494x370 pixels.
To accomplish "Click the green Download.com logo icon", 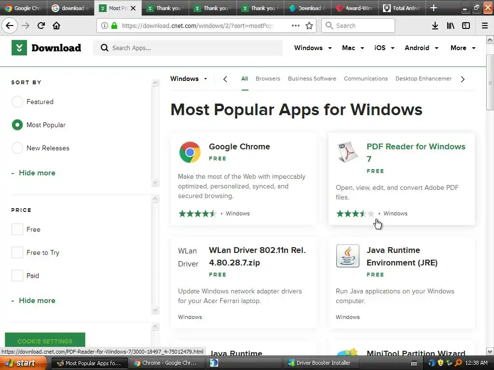I will pos(19,48).
